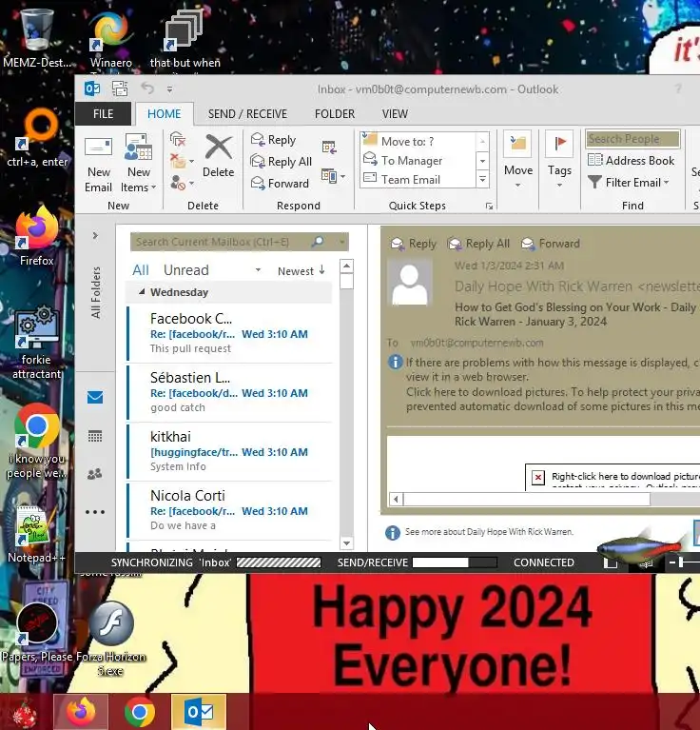
Task: Show only Unread messages
Action: (x=186, y=270)
